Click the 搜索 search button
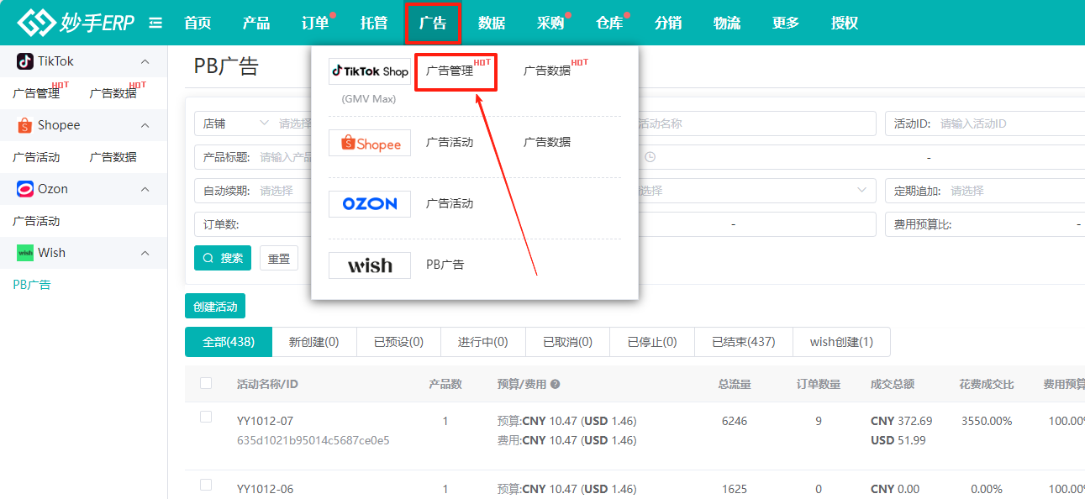 (223, 258)
